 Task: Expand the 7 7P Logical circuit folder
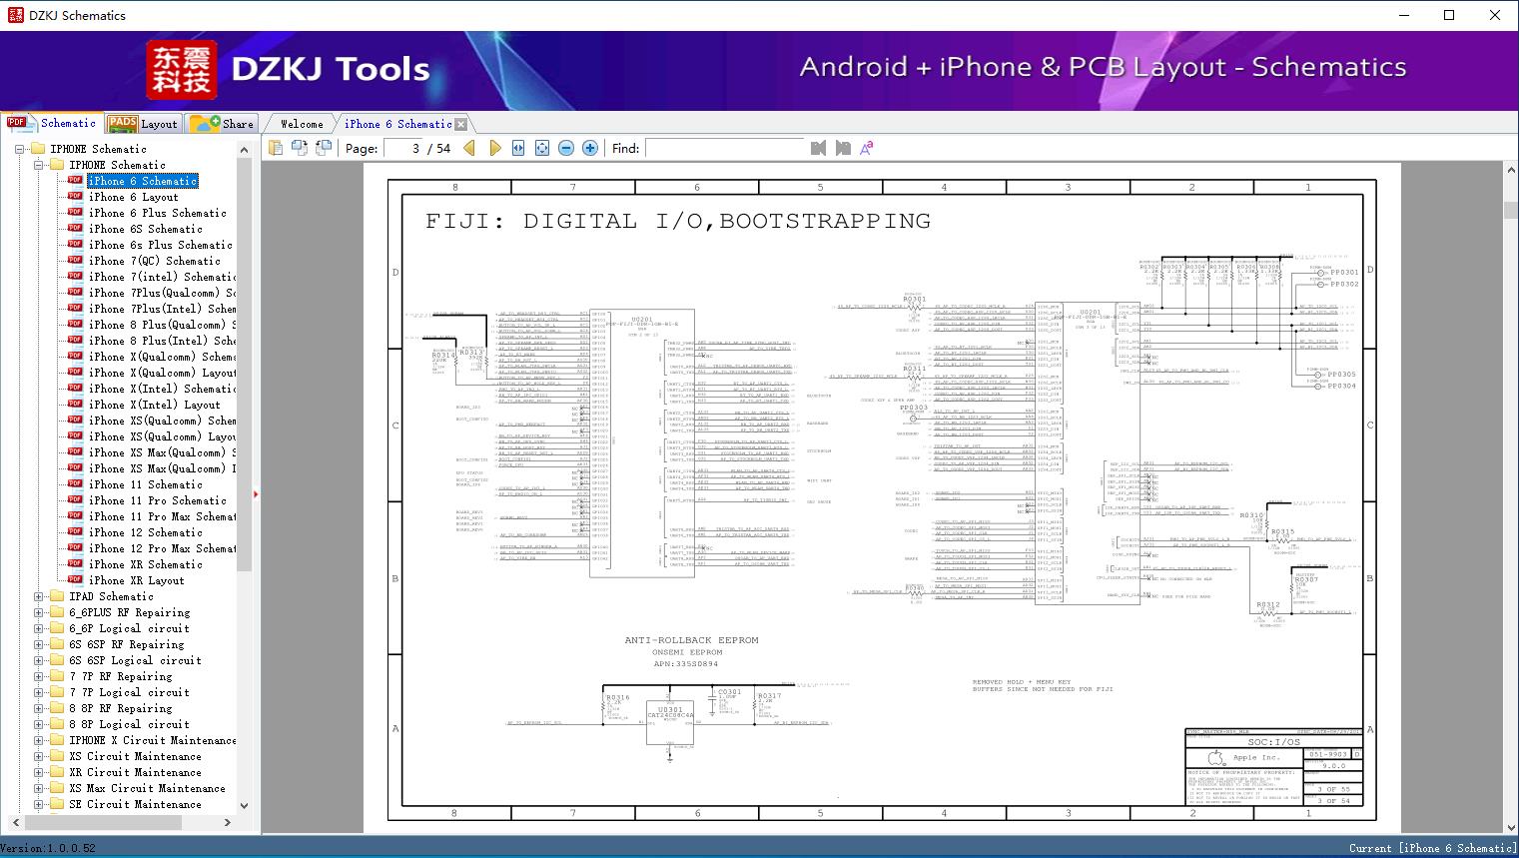click(x=39, y=692)
